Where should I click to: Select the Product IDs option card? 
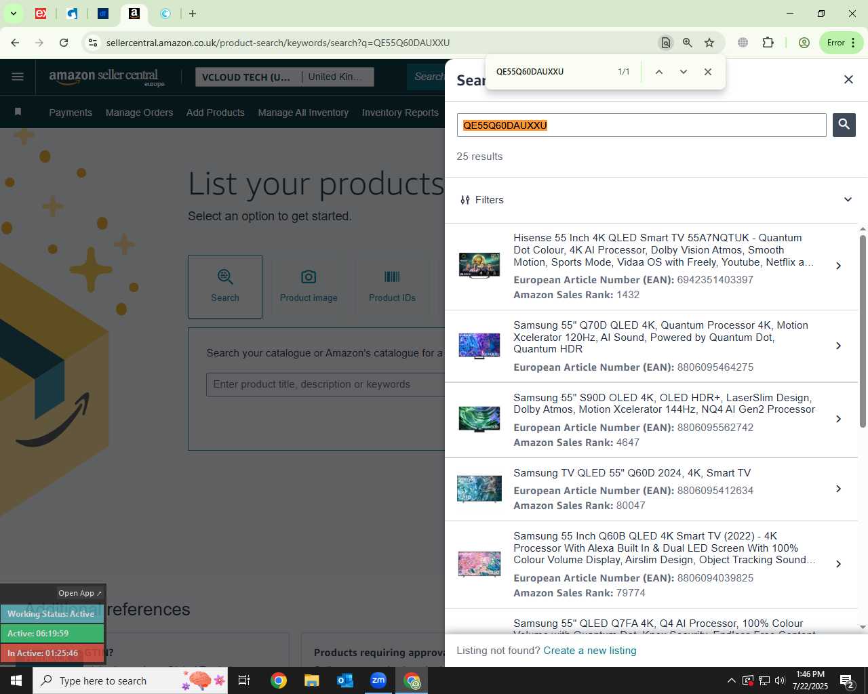click(392, 287)
